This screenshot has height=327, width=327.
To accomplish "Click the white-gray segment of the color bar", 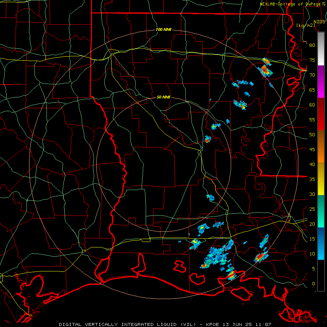I will click(x=321, y=49).
